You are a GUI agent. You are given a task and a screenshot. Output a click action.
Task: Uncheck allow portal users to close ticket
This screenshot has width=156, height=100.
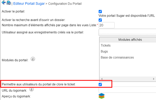(100, 84)
